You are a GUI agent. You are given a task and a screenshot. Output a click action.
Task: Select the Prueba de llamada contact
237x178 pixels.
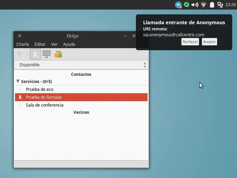click(81, 97)
